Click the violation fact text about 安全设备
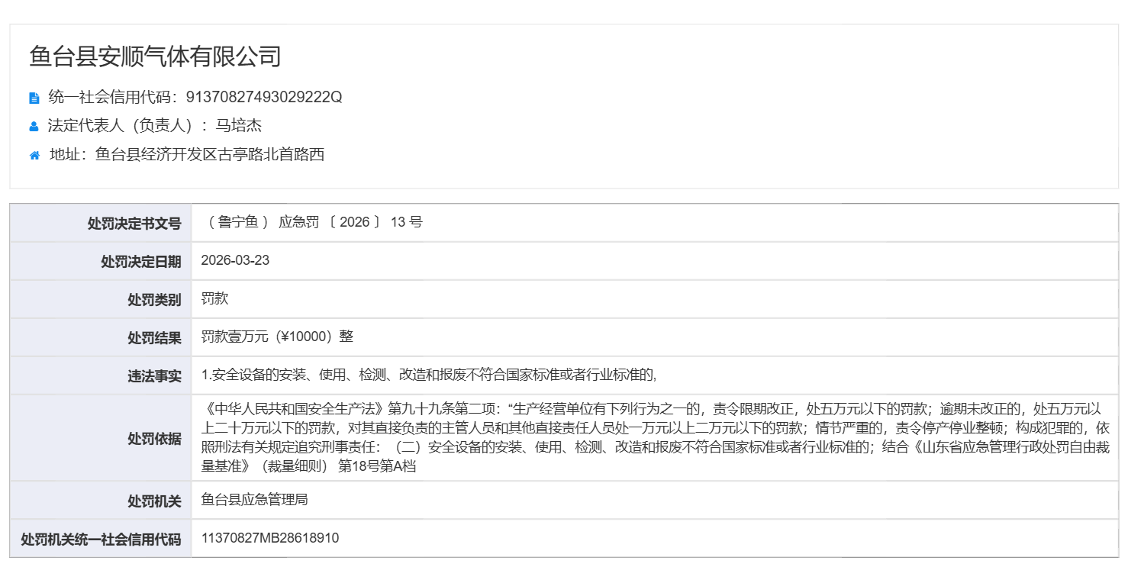 point(429,375)
